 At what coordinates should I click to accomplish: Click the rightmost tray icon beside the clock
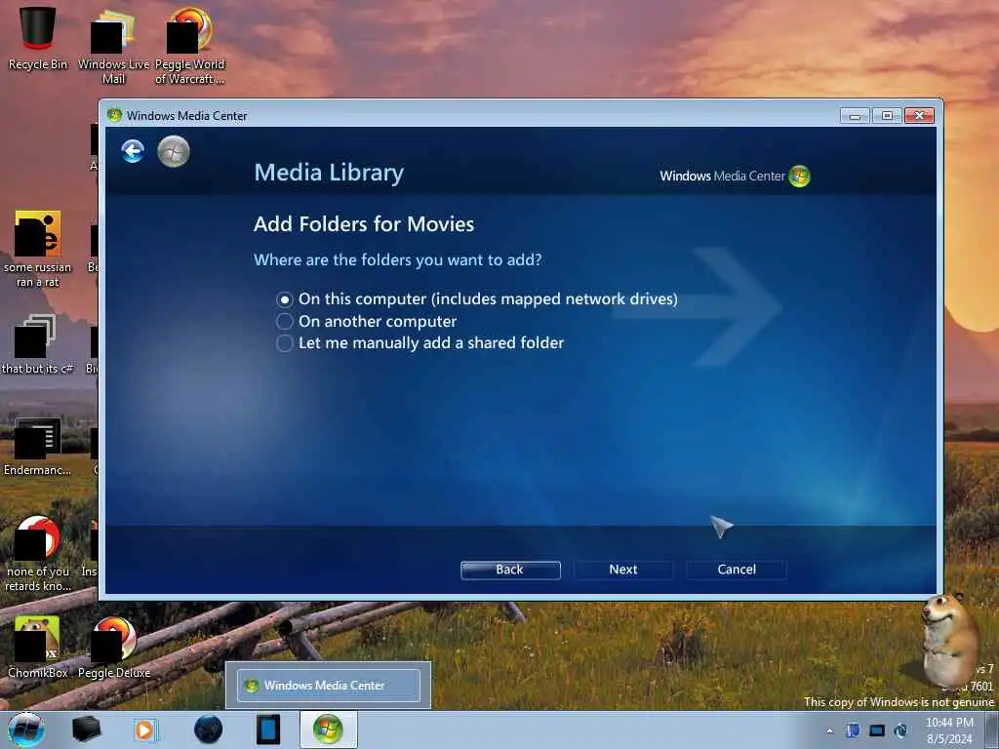pyautogui.click(x=900, y=731)
